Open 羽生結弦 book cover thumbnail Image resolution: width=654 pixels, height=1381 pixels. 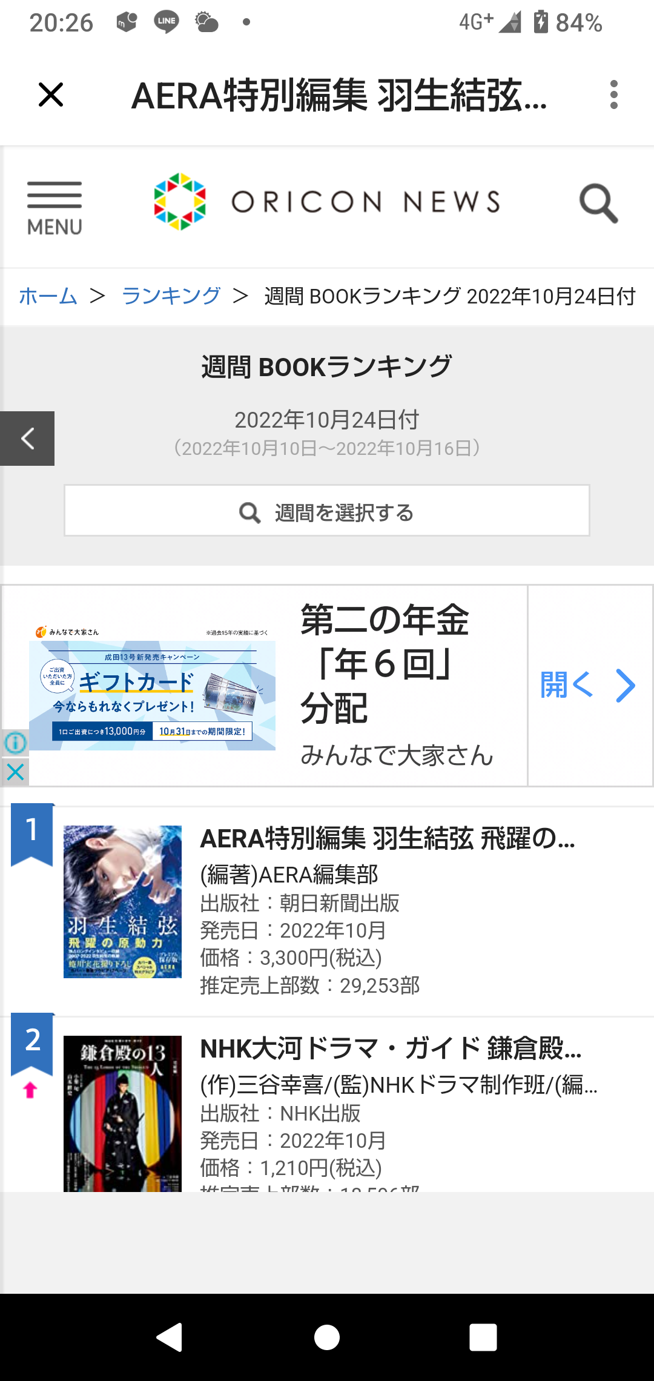point(122,901)
